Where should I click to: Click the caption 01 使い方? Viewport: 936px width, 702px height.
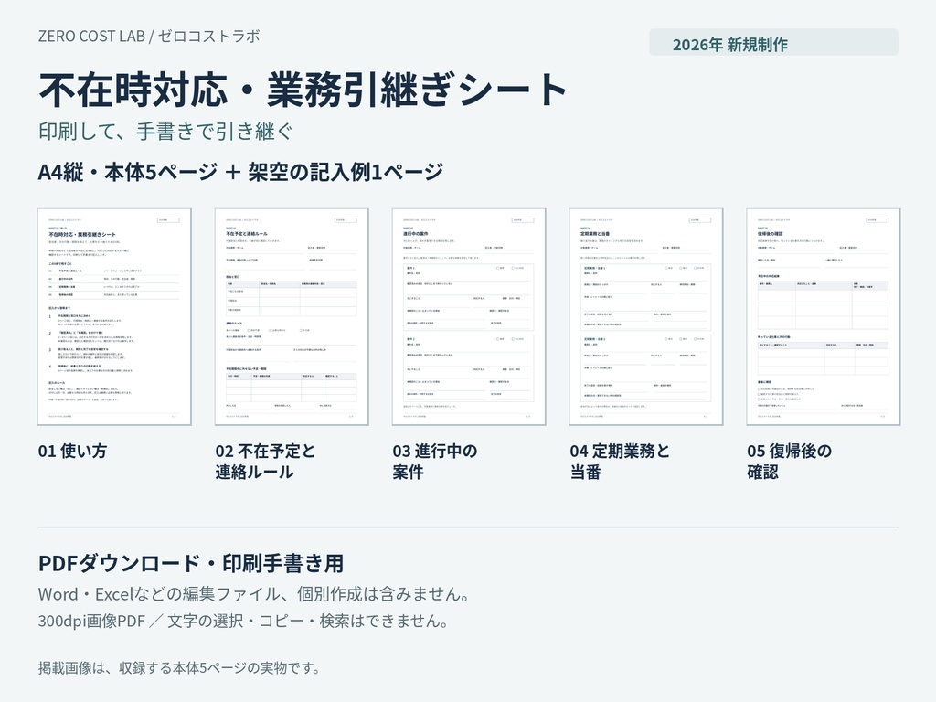(72, 451)
